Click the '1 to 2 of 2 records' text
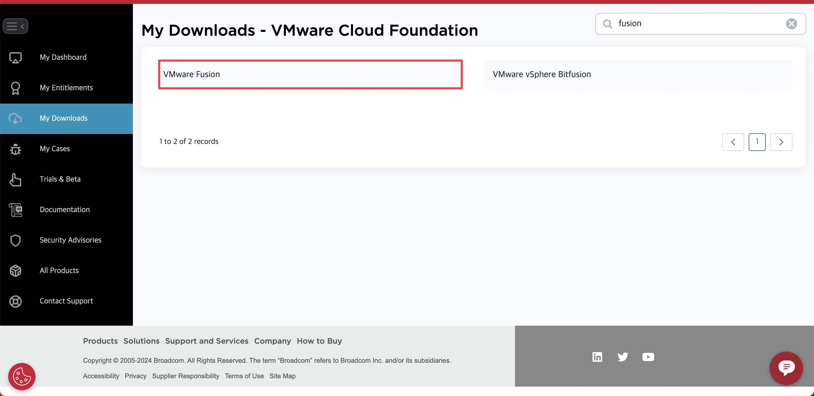This screenshot has height=396, width=814. [189, 141]
